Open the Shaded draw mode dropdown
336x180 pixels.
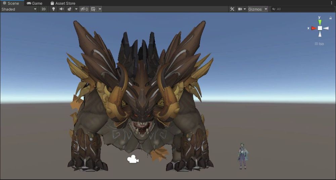tap(19, 9)
